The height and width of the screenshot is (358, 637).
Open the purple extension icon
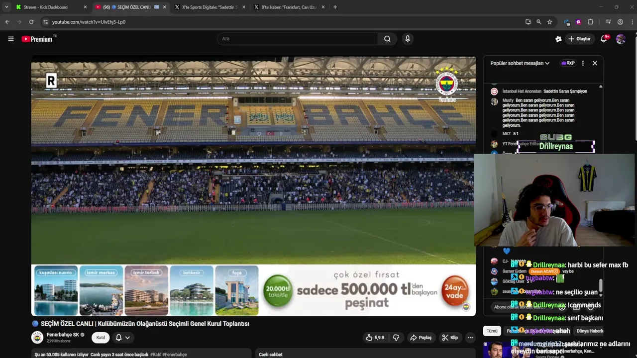(578, 22)
